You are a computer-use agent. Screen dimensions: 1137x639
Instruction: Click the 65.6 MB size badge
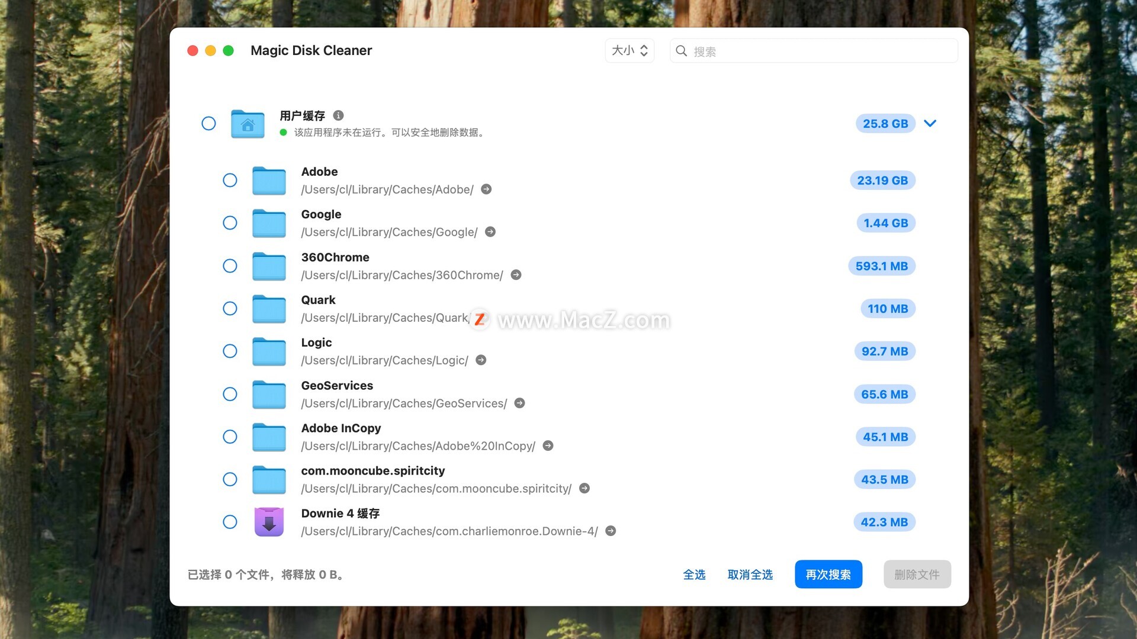pos(885,394)
